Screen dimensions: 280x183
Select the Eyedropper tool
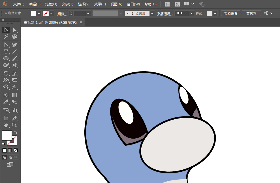click(x=6, y=102)
